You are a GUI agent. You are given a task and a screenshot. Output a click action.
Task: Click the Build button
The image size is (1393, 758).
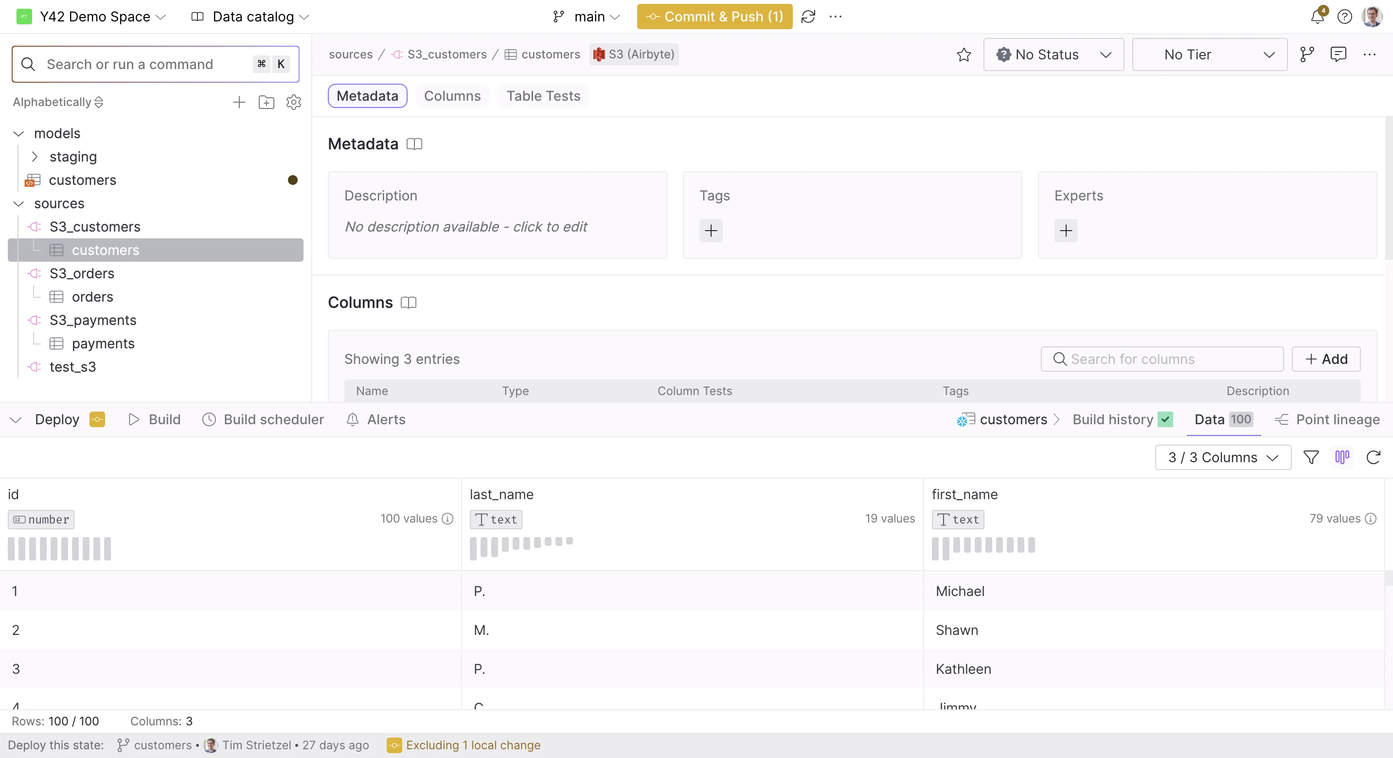(x=155, y=419)
